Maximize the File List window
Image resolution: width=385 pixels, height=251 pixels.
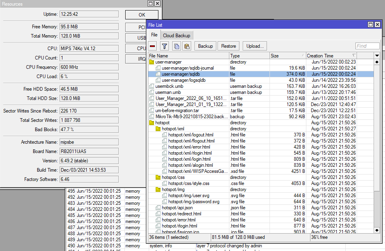pyautogui.click(x=371, y=25)
